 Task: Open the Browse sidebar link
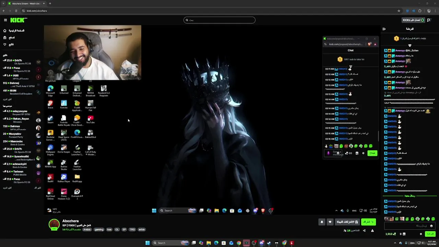coord(9,37)
